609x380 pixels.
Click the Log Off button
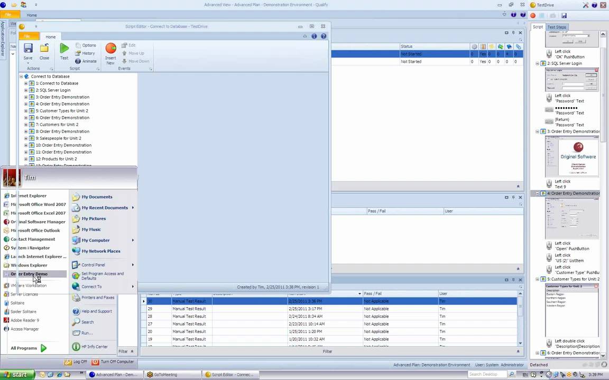coord(76,362)
